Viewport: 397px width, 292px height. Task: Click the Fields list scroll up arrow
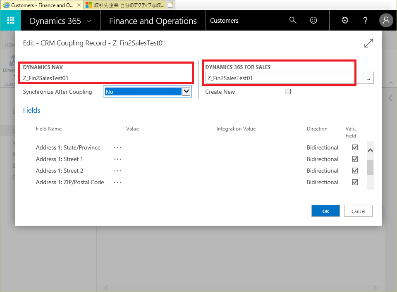370,150
